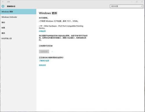
Task: Click the 已有更新可供安装 status text
Action: 46,46
